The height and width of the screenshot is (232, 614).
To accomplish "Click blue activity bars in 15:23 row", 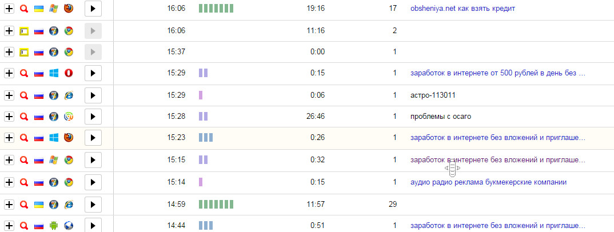I will click(206, 138).
